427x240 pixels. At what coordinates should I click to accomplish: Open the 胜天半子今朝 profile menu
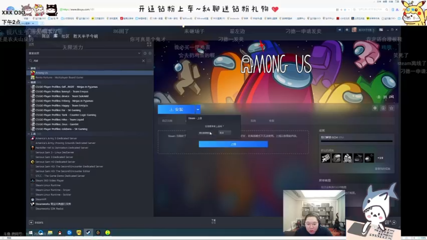coord(85,36)
